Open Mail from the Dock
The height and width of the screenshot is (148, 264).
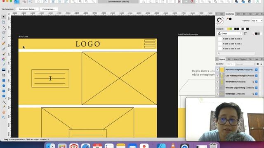(x=132, y=146)
